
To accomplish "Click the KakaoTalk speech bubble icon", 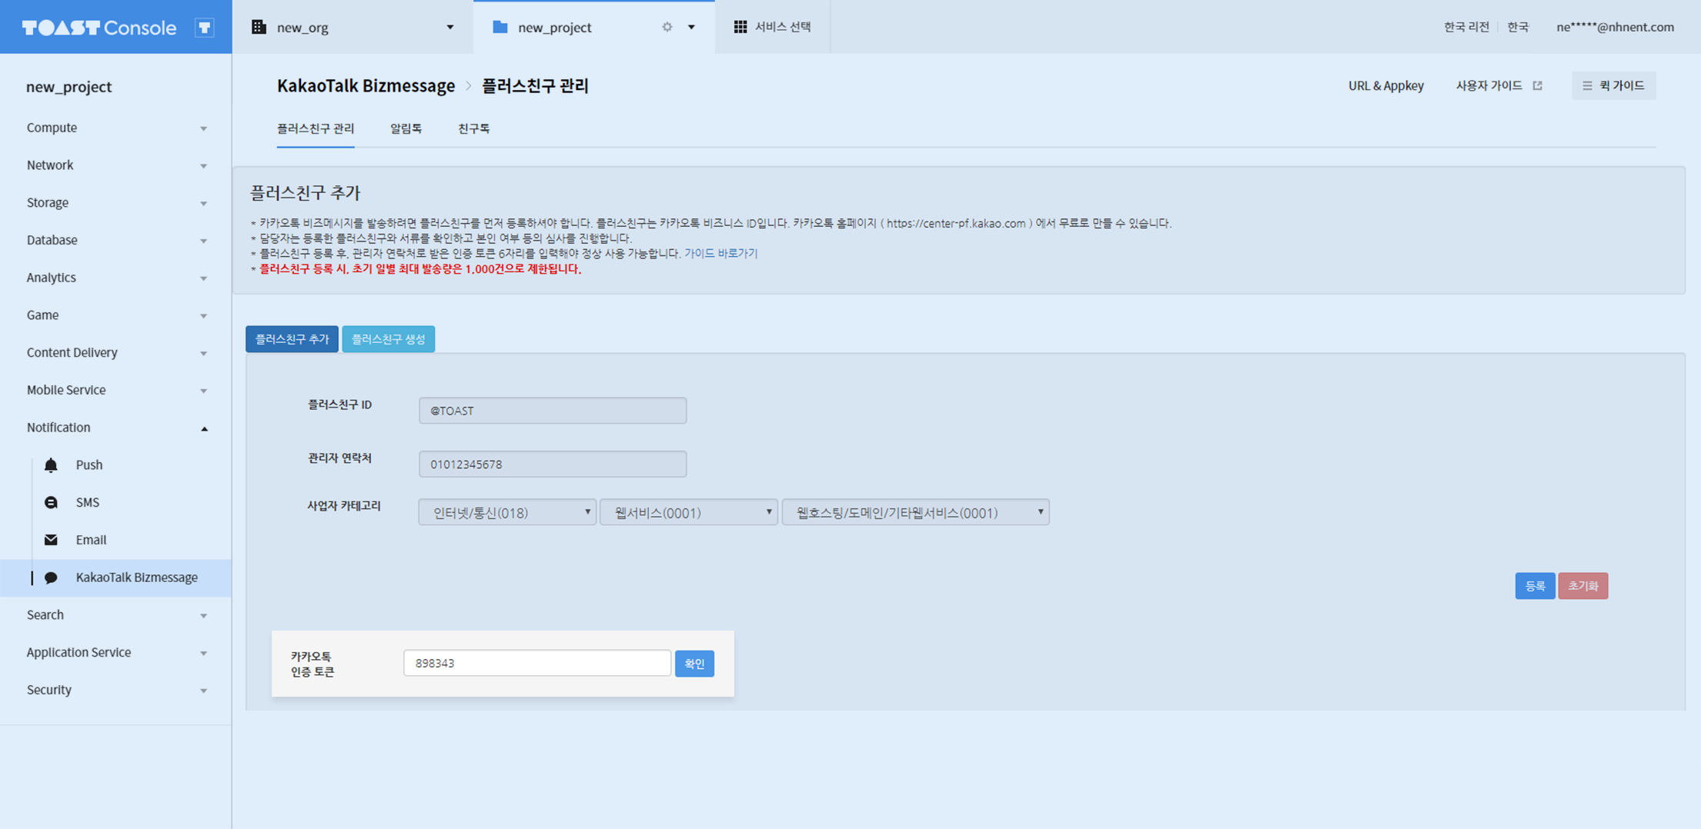I will 51,578.
